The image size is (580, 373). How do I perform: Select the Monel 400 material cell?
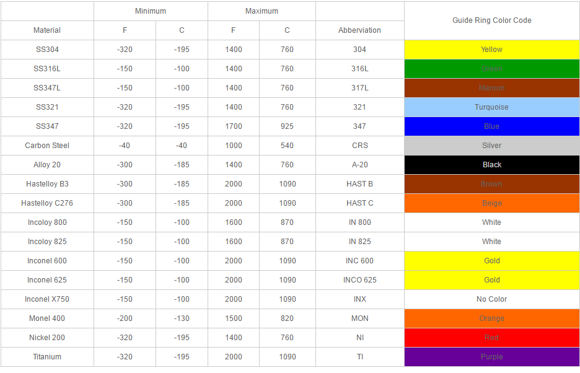(x=47, y=318)
